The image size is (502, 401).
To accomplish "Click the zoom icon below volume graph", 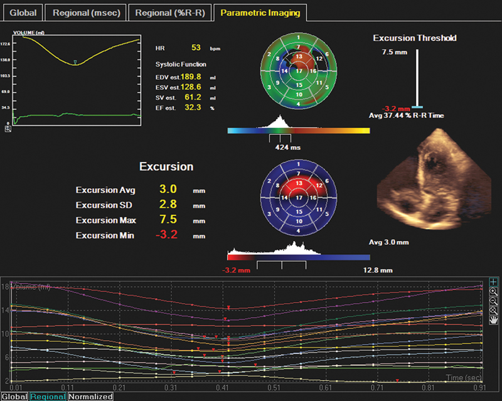I will tap(8, 128).
